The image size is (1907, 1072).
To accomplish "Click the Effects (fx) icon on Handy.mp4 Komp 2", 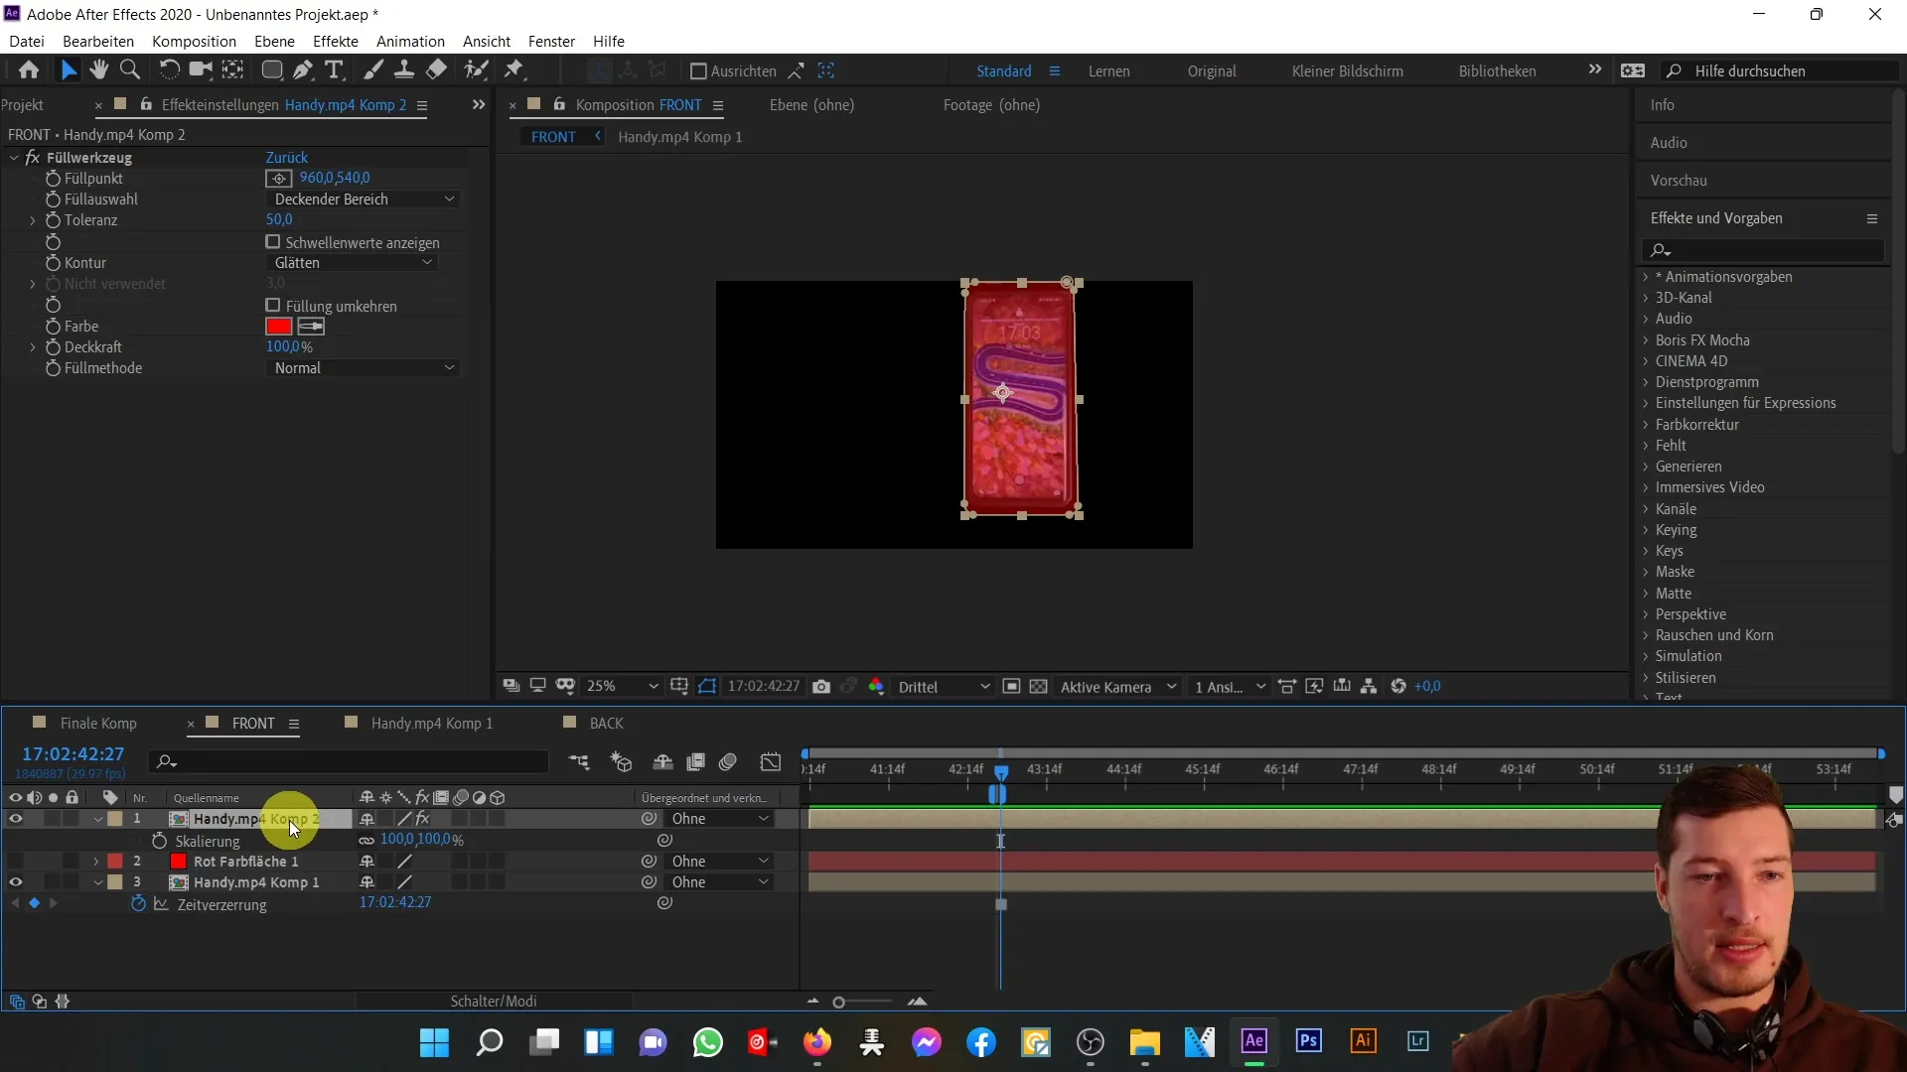I will pyautogui.click(x=423, y=818).
